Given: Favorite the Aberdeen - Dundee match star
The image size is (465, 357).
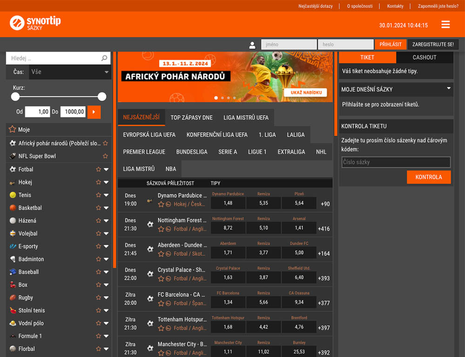Looking at the screenshot, I should (x=161, y=254).
